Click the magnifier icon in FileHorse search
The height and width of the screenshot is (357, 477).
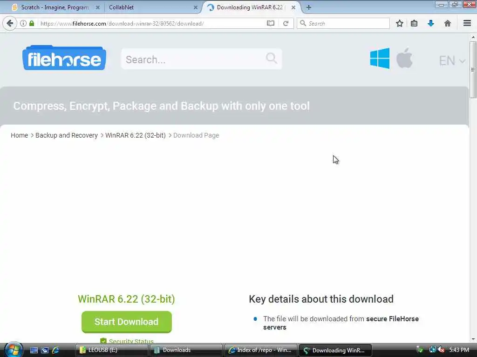click(272, 58)
